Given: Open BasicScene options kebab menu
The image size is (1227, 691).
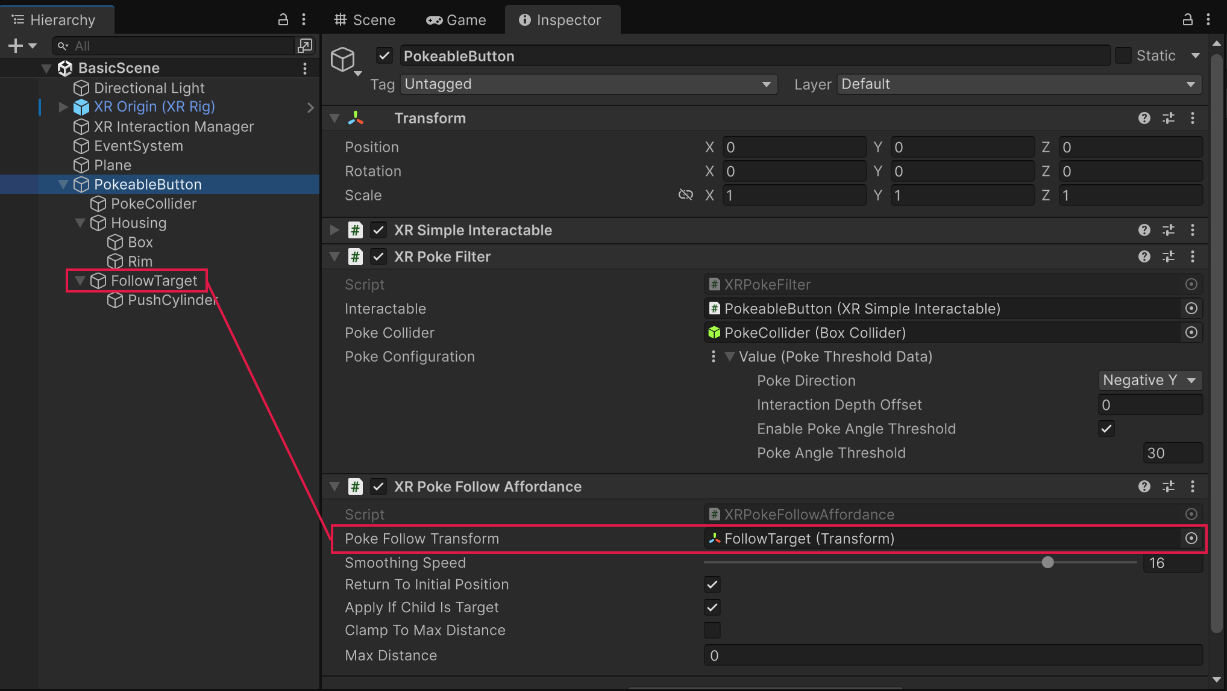Looking at the screenshot, I should tap(305, 68).
